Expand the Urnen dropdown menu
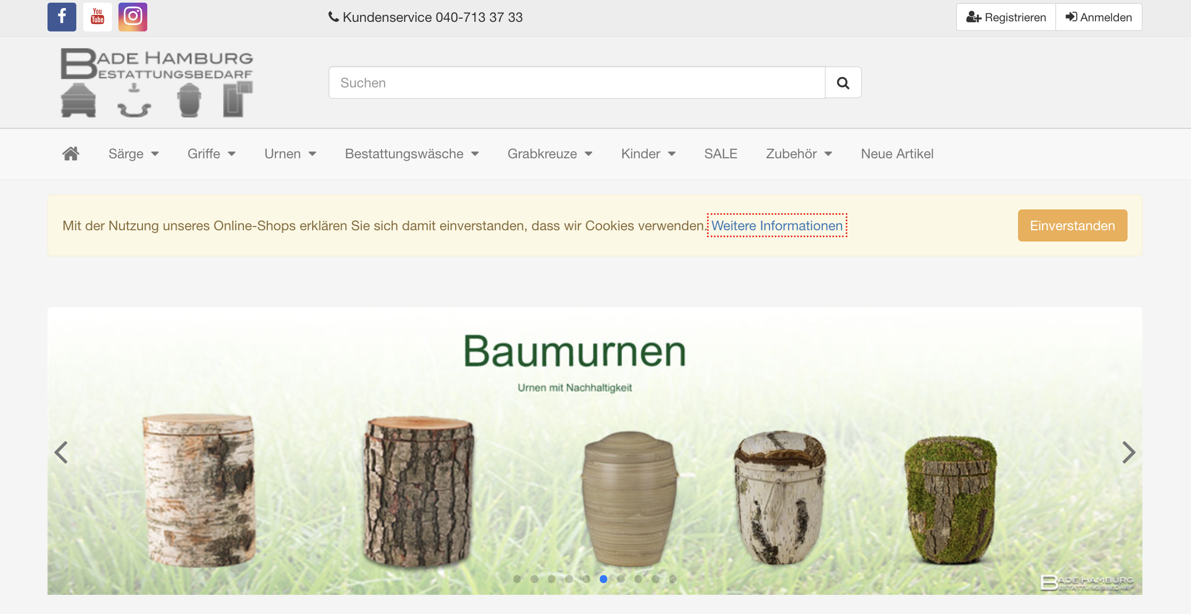 click(290, 153)
